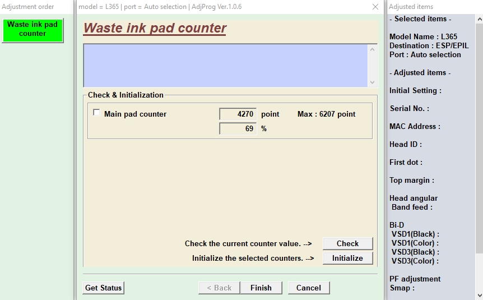The height and width of the screenshot is (300, 483).
Task: Click the Initial Setting : entry
Action: (415, 91)
